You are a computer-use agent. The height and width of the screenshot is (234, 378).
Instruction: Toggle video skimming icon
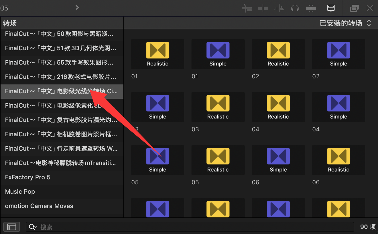pyautogui.click(x=263, y=8)
